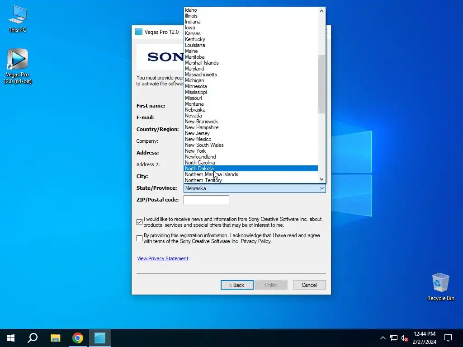463x347 pixels.
Task: Select Iowa from the state list
Action: tap(250, 28)
